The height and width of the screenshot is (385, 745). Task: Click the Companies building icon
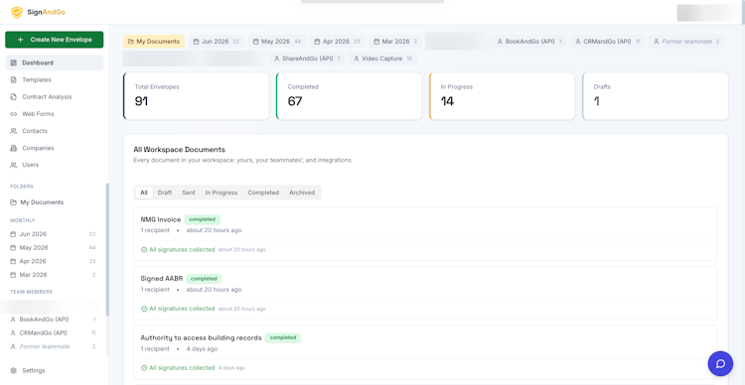(13, 148)
